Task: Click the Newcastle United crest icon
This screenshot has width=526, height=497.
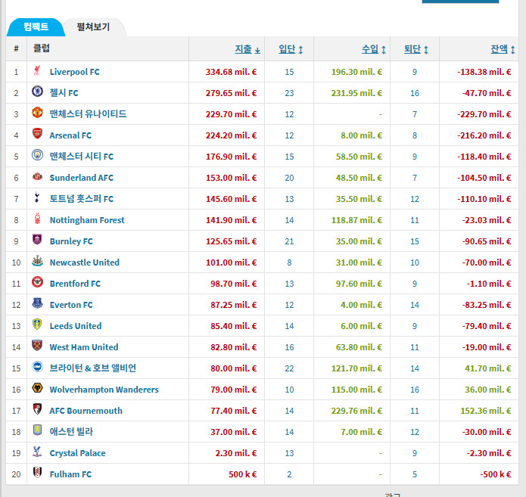Action: click(x=37, y=261)
